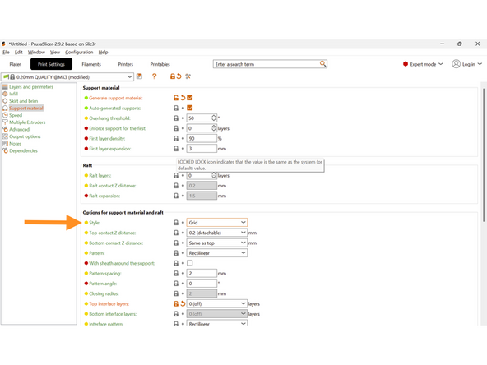
Task: Select Layers and perimeters in sidebar
Action: [x=31, y=87]
